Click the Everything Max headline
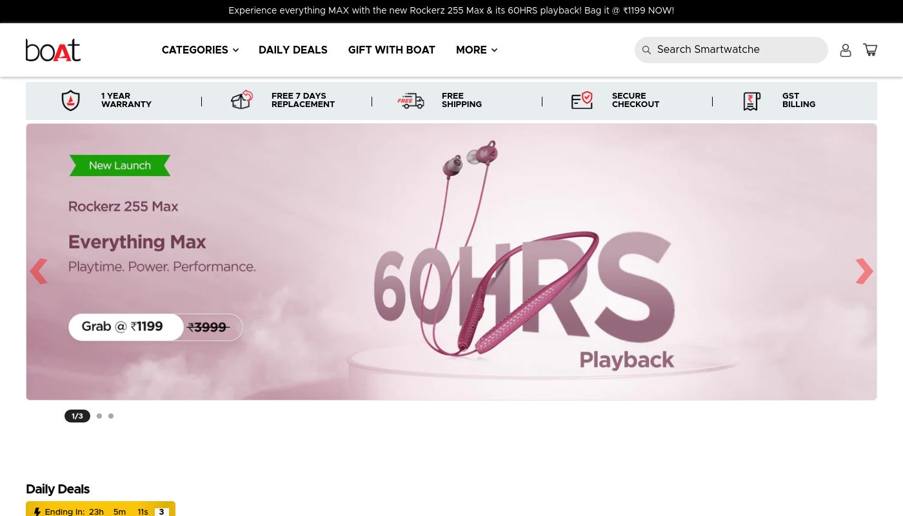 pos(137,243)
